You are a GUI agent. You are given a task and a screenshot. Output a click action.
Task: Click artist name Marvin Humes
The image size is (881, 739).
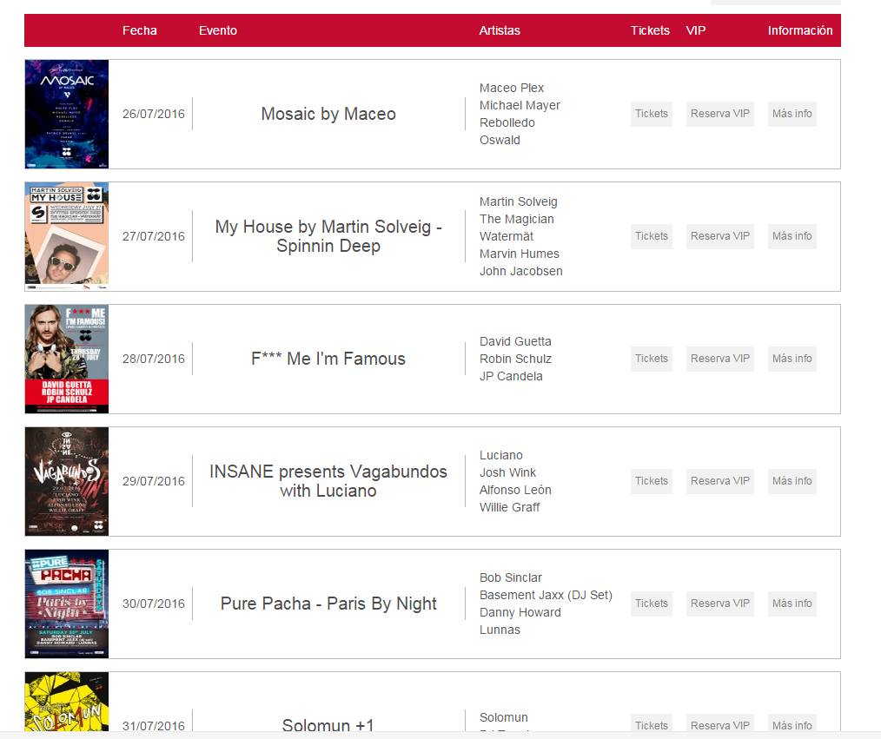click(x=520, y=254)
